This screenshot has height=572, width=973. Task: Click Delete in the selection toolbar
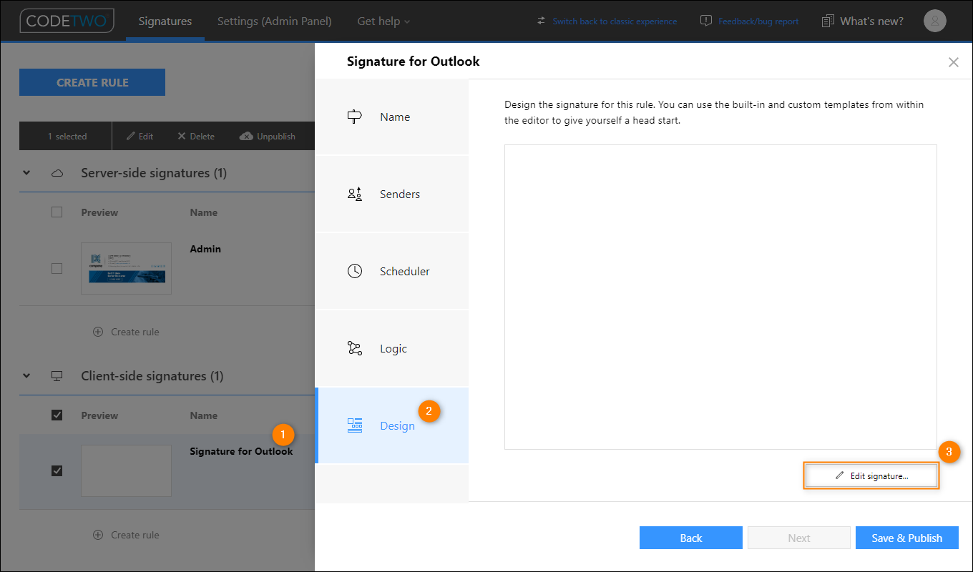point(196,136)
